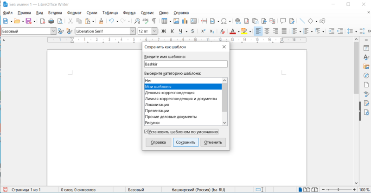Open the Правка menu
The height and width of the screenshot is (193, 371).
(24, 13)
